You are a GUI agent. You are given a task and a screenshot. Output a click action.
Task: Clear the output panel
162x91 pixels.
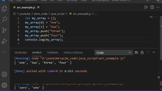tap(136, 53)
